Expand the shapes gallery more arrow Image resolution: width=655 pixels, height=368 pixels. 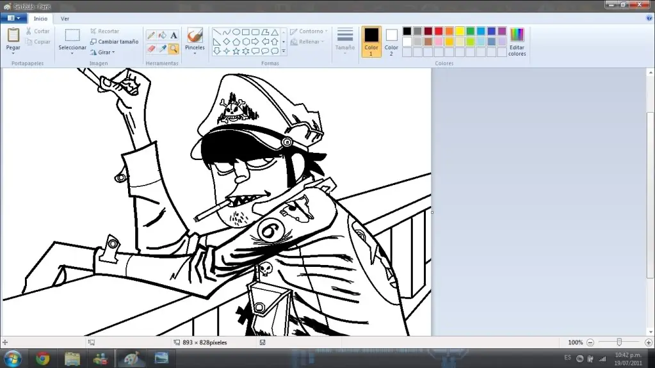pos(284,51)
